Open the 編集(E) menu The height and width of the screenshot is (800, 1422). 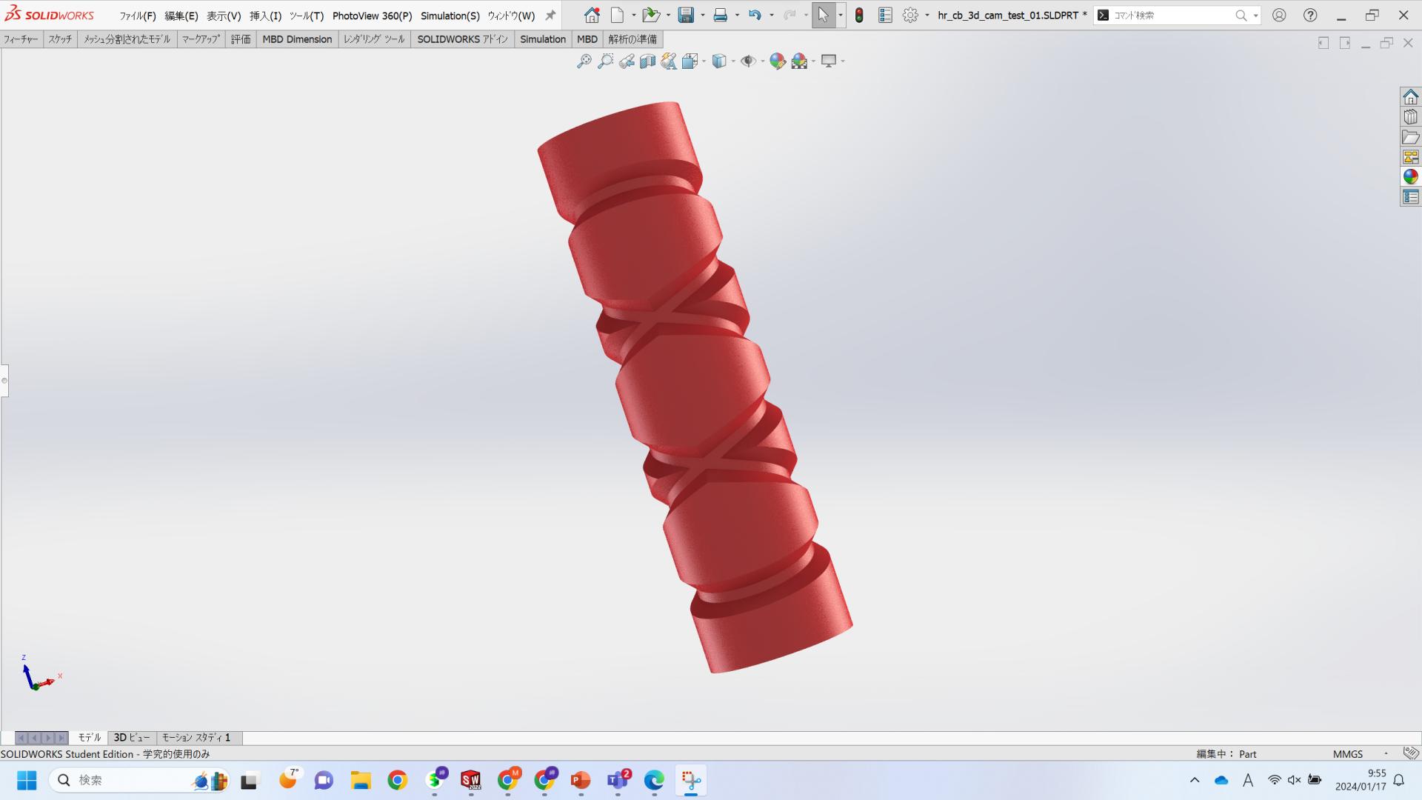[x=181, y=16]
